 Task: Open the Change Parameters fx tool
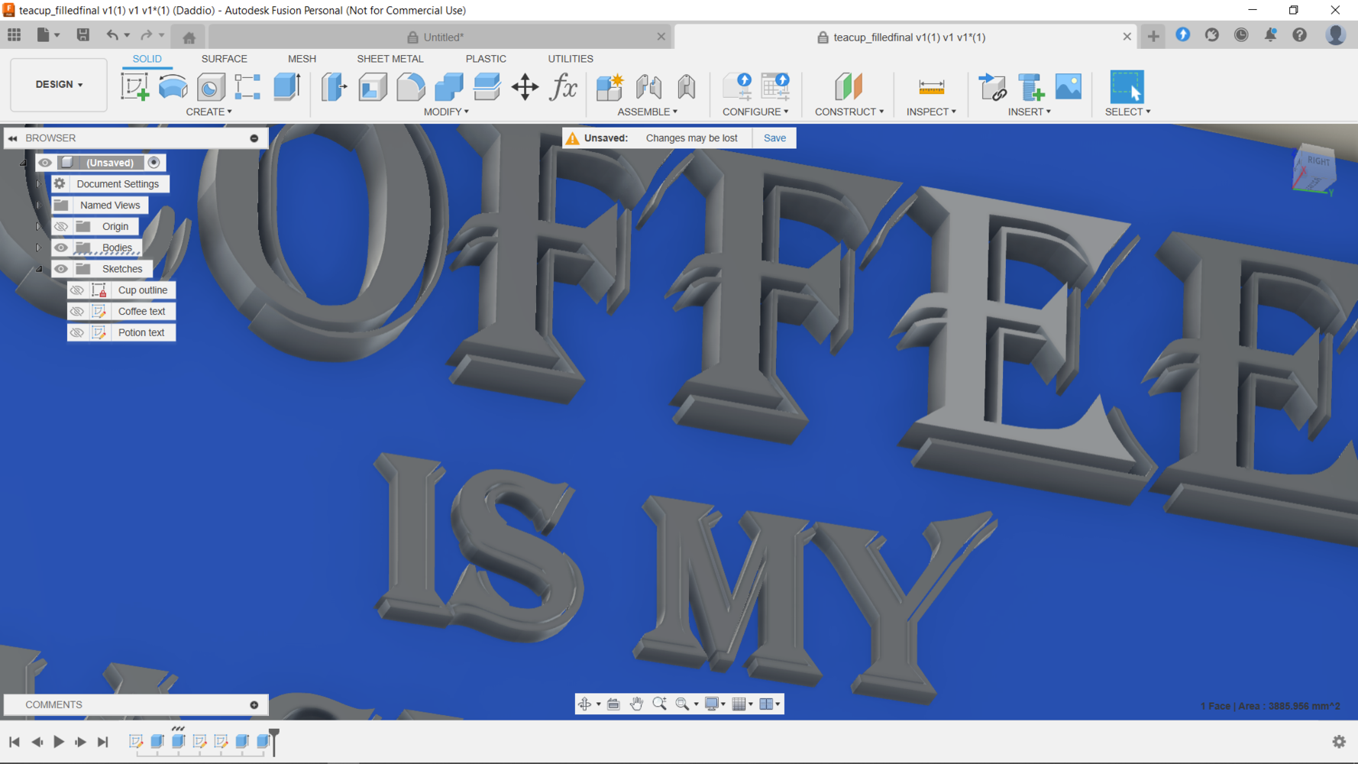564,87
